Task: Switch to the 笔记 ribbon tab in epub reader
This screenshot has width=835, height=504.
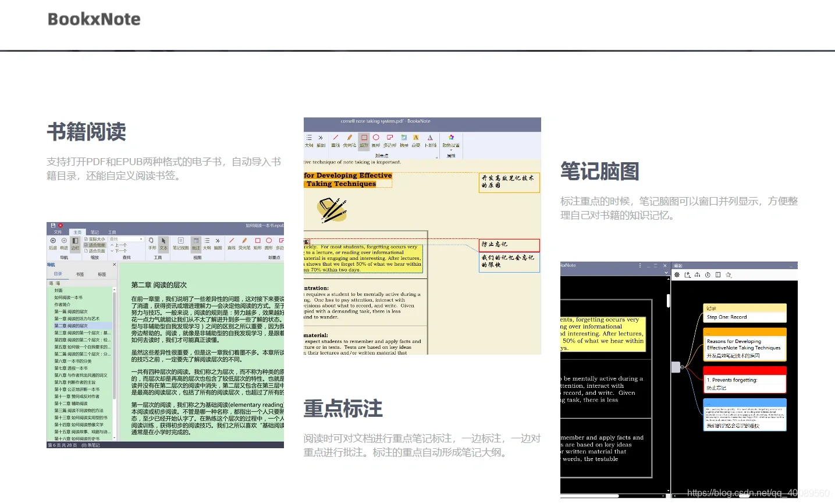Action: [95, 232]
